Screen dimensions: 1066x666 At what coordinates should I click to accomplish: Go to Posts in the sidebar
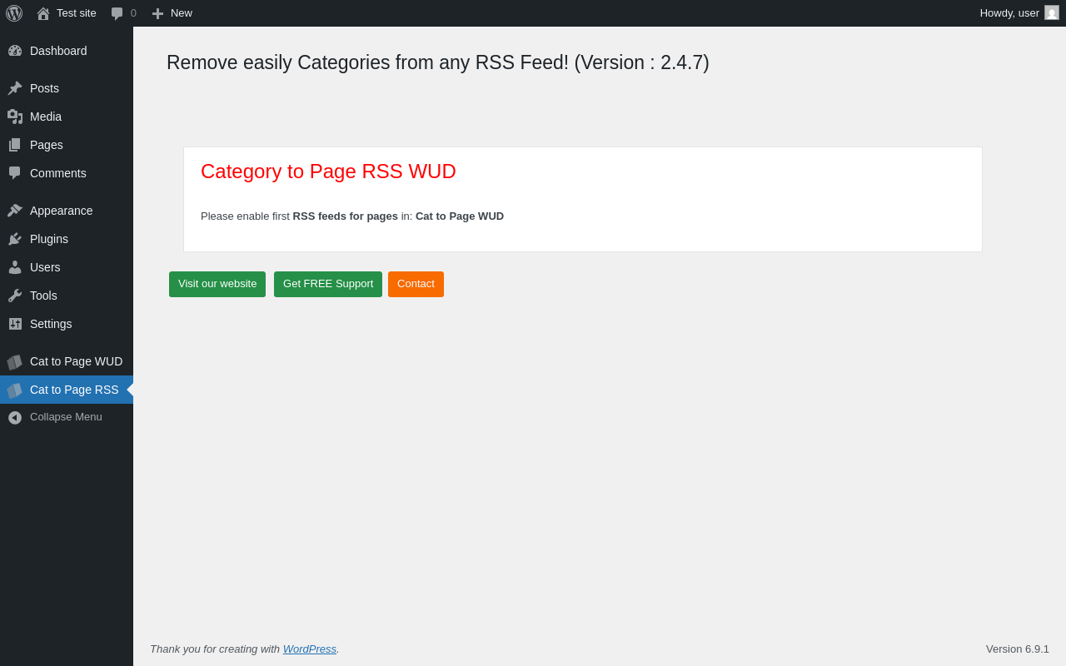(67, 88)
